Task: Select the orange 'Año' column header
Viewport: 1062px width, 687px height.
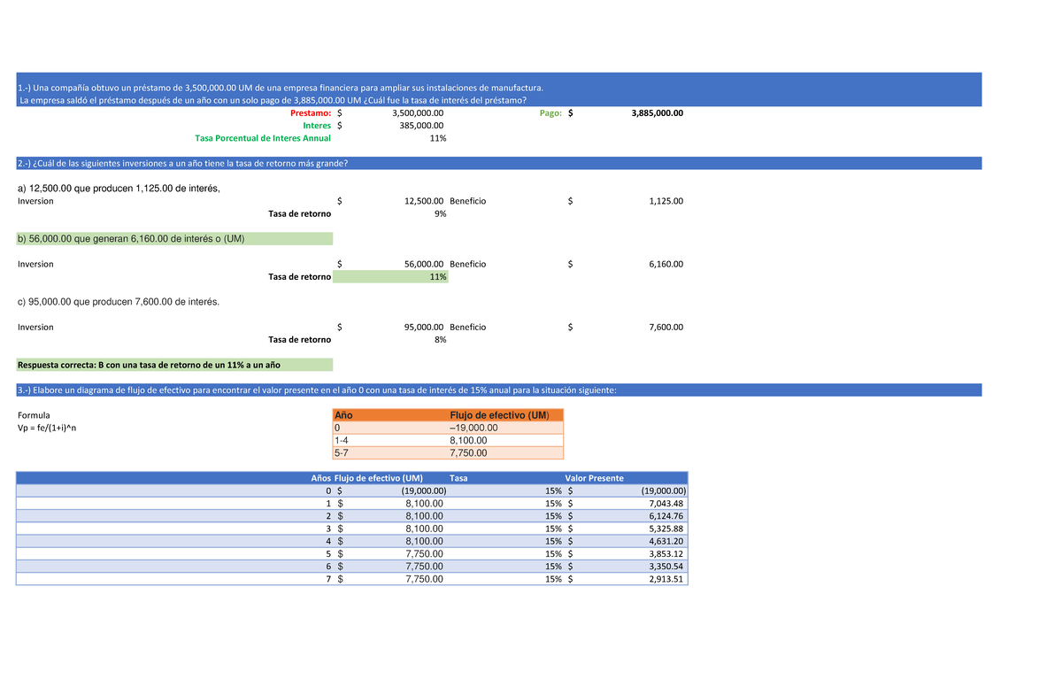Action: (342, 415)
